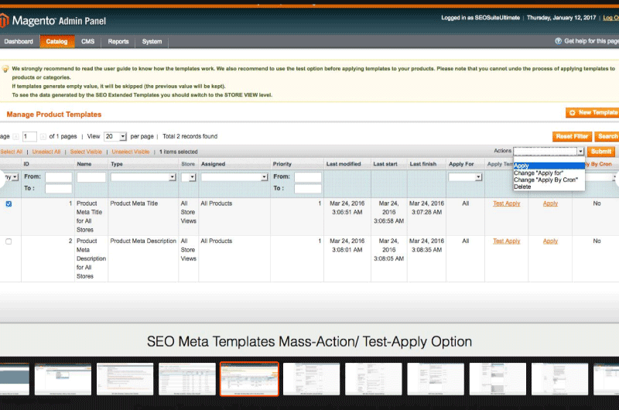Sort by the Last start column header

[x=385, y=164]
